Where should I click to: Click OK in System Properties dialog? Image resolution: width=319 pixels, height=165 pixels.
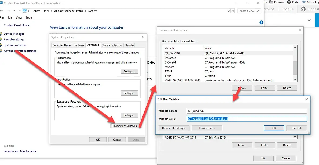click(x=98, y=140)
